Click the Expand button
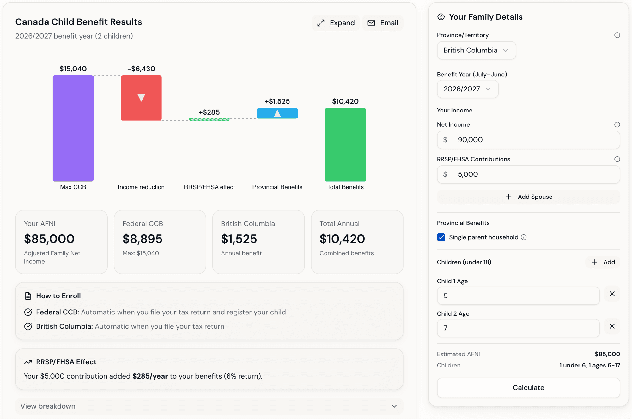The image size is (632, 419). (336, 23)
